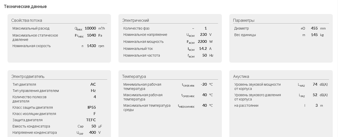
Task: Click the unit weight value 145
Action: tap(314, 35)
